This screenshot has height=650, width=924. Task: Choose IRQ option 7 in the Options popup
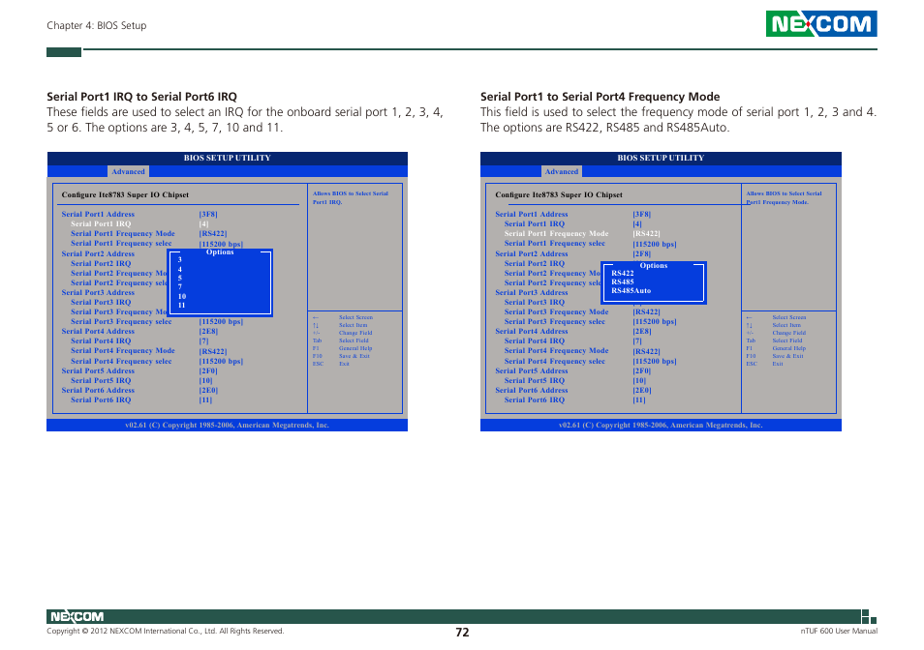(180, 286)
